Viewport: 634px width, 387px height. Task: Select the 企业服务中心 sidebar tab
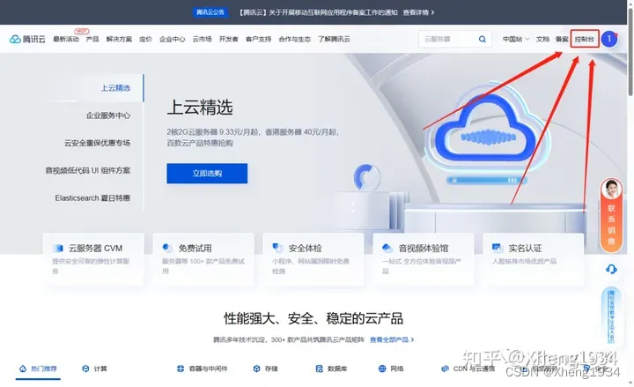108,115
